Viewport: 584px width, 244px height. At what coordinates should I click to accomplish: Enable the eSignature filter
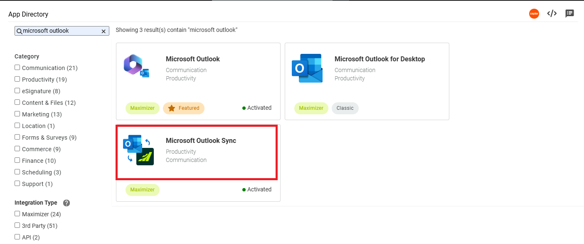17,91
